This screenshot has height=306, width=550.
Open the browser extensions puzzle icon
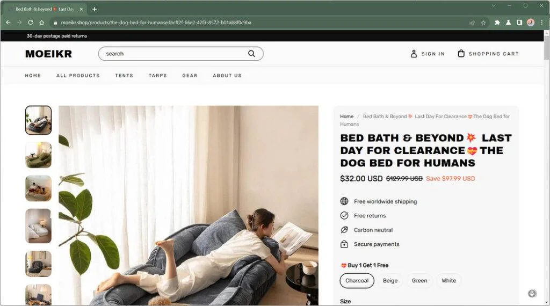(x=497, y=23)
